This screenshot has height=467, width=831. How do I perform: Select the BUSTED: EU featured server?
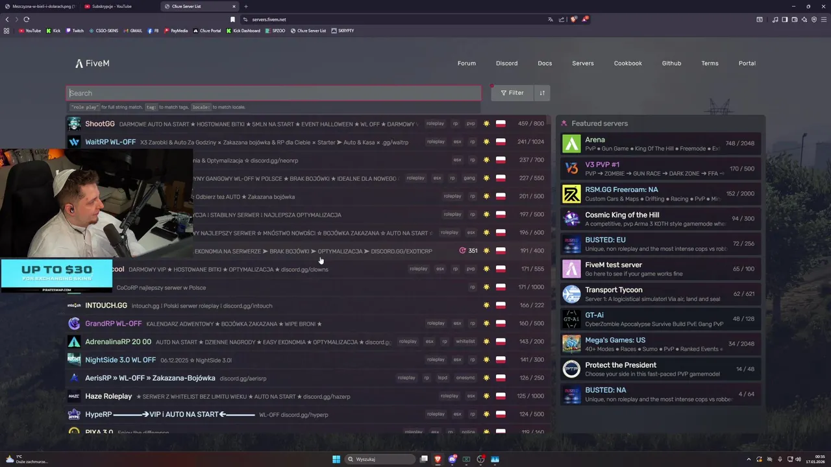coord(661,244)
